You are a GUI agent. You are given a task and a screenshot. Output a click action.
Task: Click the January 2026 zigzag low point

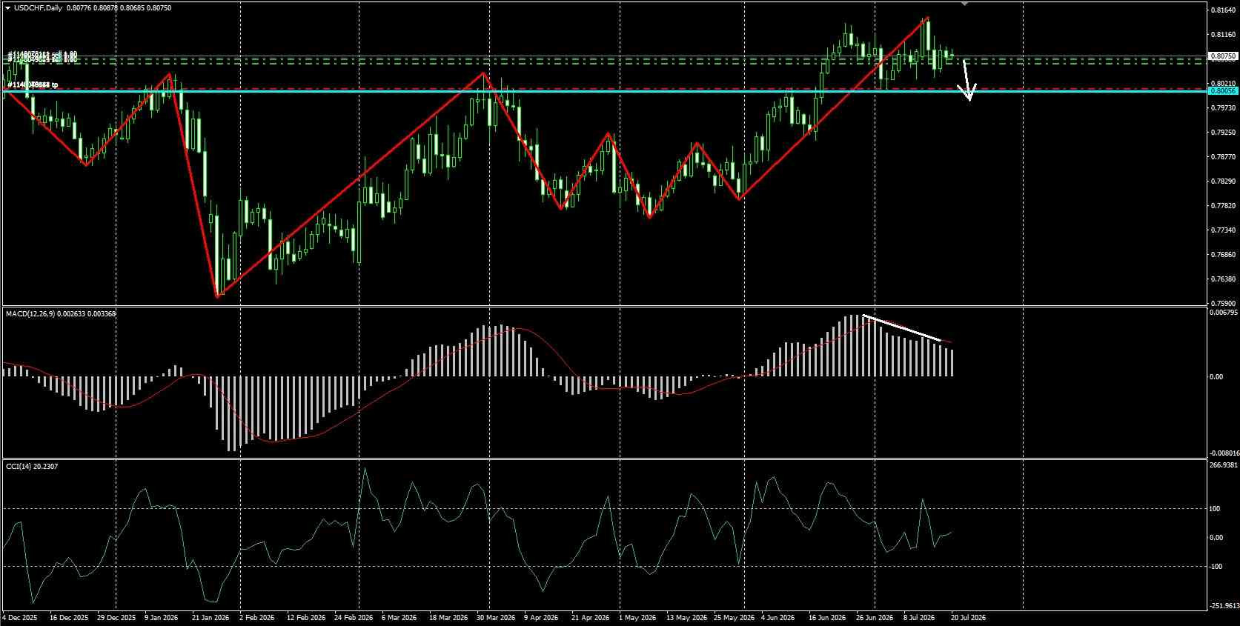pyautogui.click(x=218, y=296)
